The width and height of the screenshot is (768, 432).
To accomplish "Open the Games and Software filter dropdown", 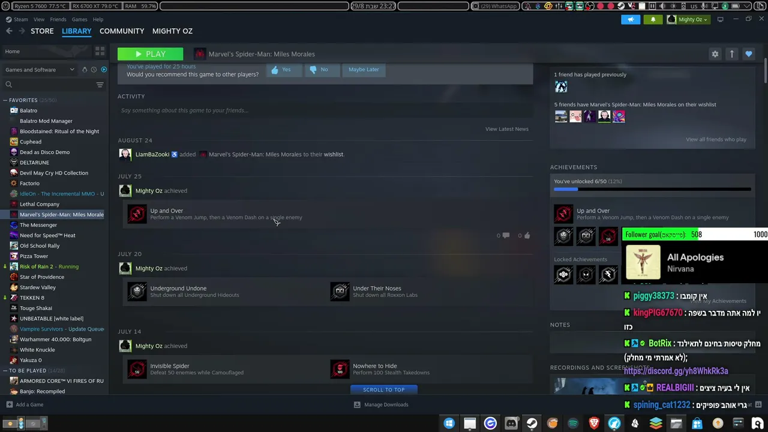I will point(40,70).
